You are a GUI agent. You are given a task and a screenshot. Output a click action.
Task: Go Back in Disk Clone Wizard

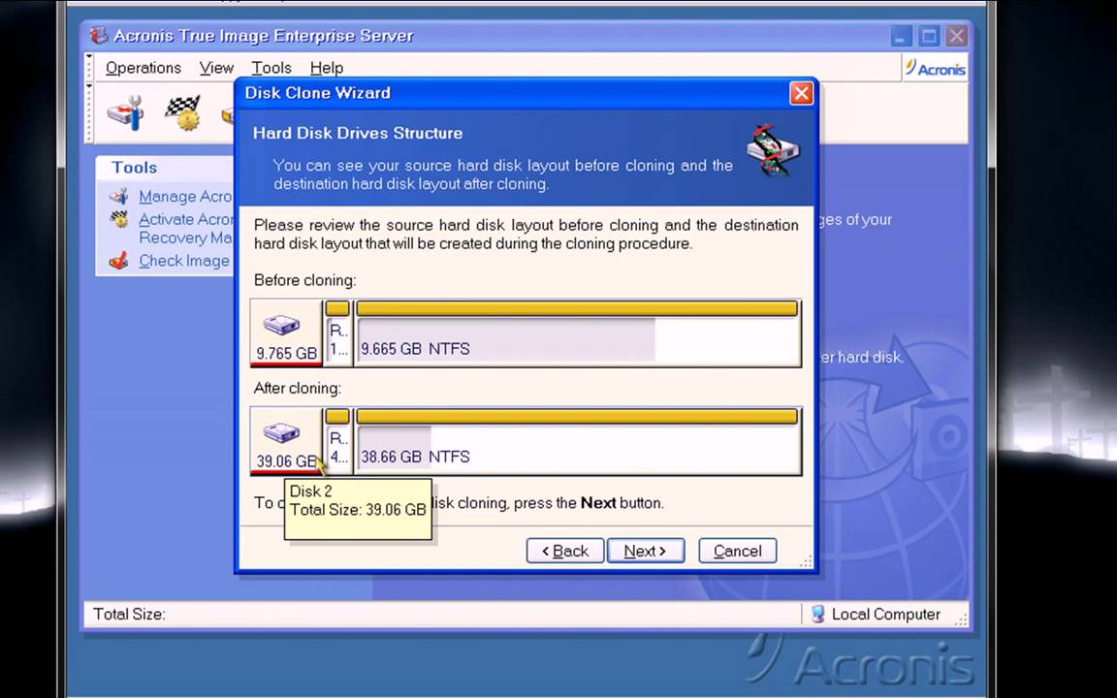tap(565, 551)
